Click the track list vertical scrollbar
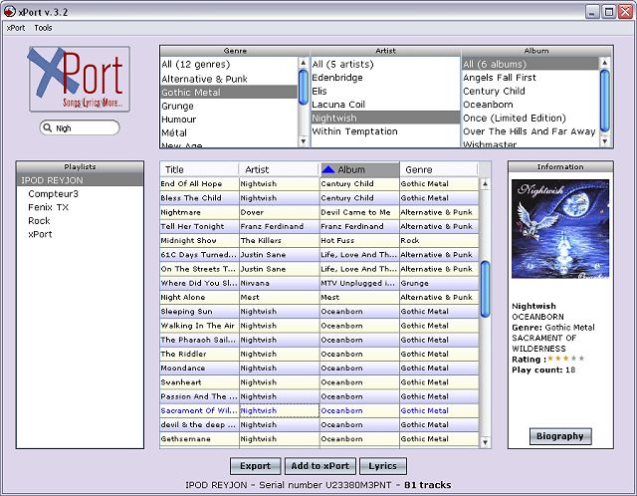The width and height of the screenshot is (637, 496). point(485,289)
